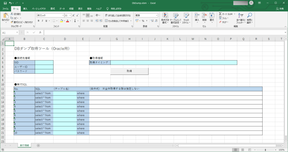
Task: Toggle Italic formatting
Action: coord(42,21)
